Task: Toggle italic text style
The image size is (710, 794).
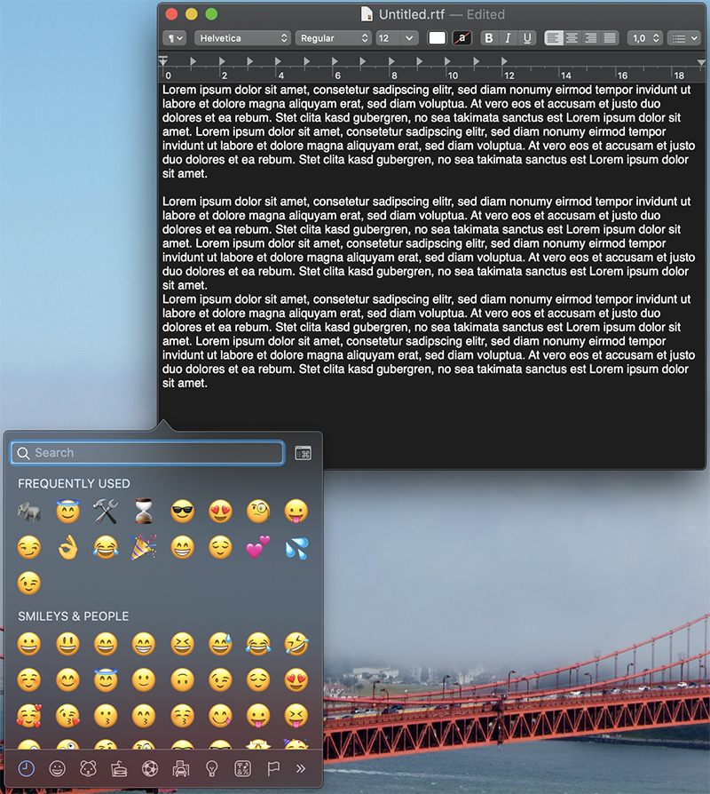Action: pos(508,38)
